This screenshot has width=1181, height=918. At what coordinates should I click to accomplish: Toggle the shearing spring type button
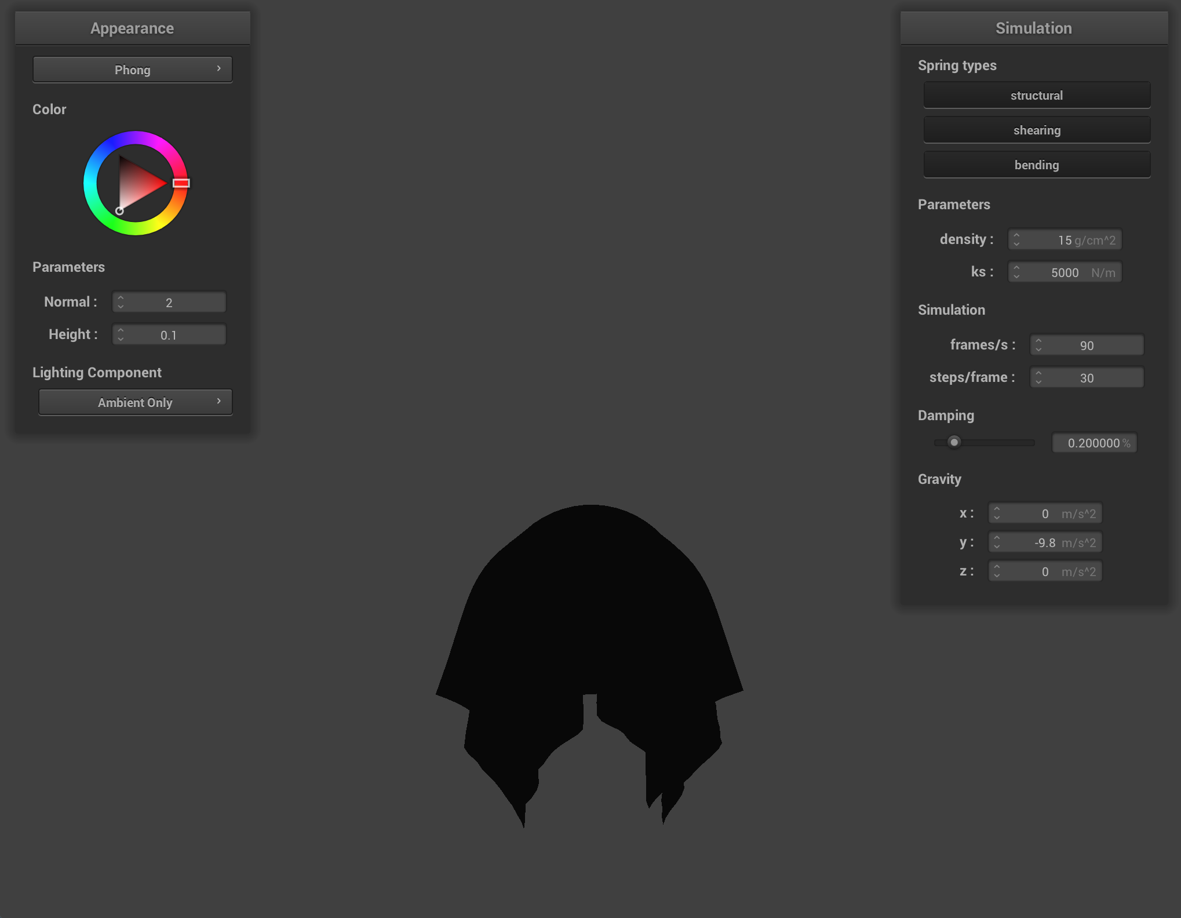point(1036,130)
